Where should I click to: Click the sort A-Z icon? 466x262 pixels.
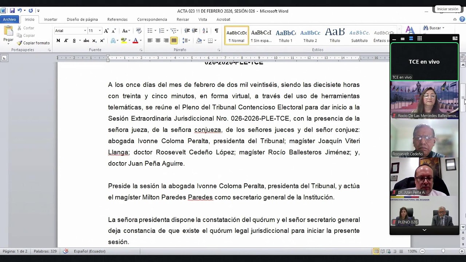point(205,31)
